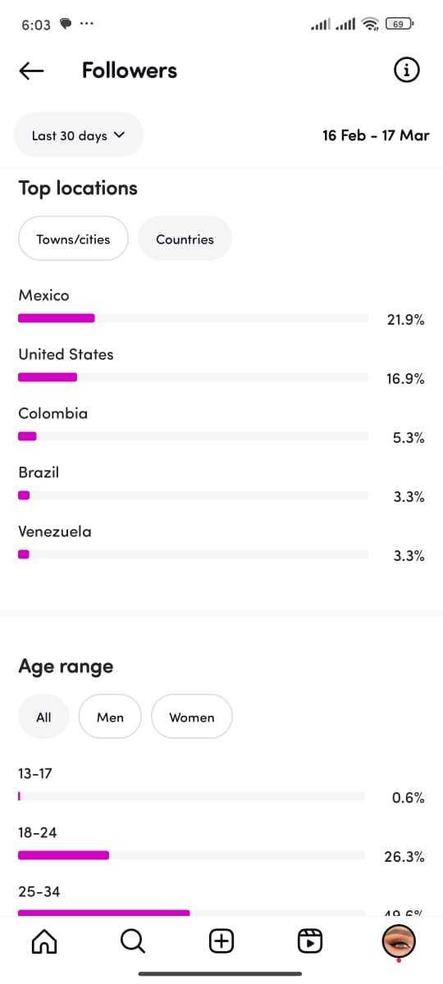
Task: Tap the Wi-Fi status icon
Action: 371,25
